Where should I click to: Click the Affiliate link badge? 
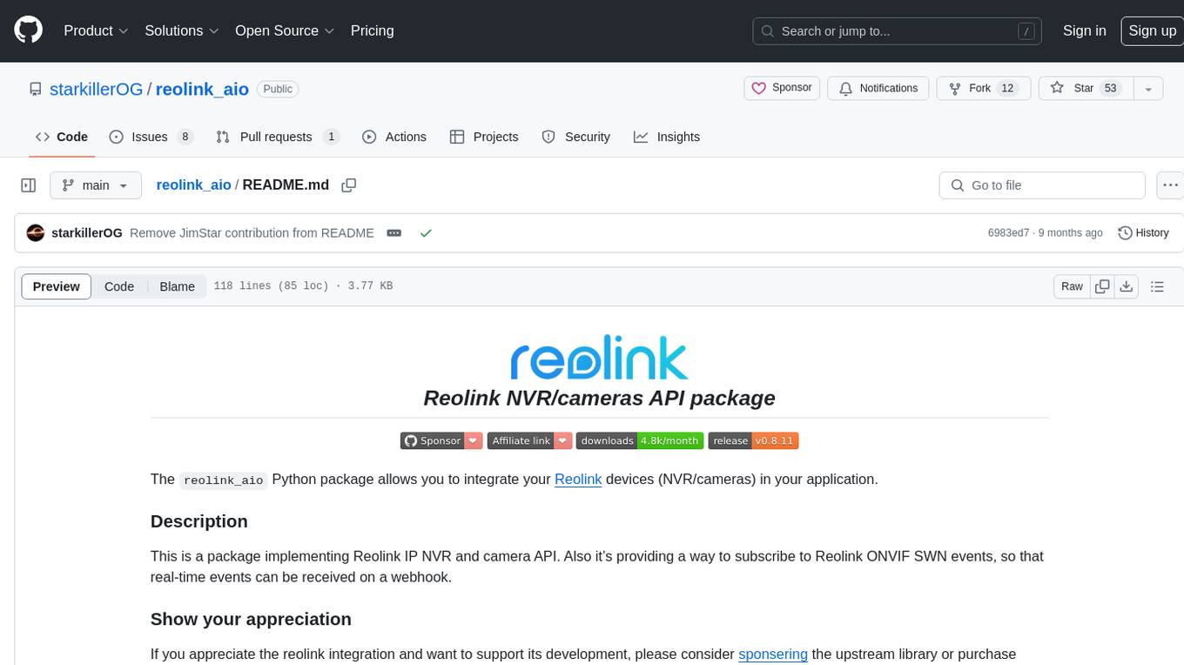(x=529, y=440)
